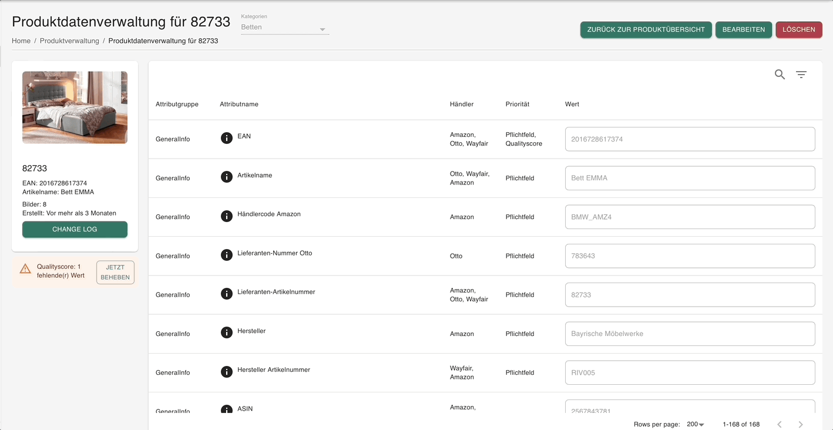Open info for Lieferanten-Nummer Otto
833x430 pixels.
pyautogui.click(x=227, y=255)
